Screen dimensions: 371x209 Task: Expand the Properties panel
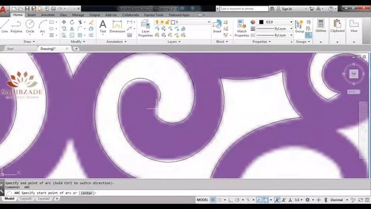(261, 42)
